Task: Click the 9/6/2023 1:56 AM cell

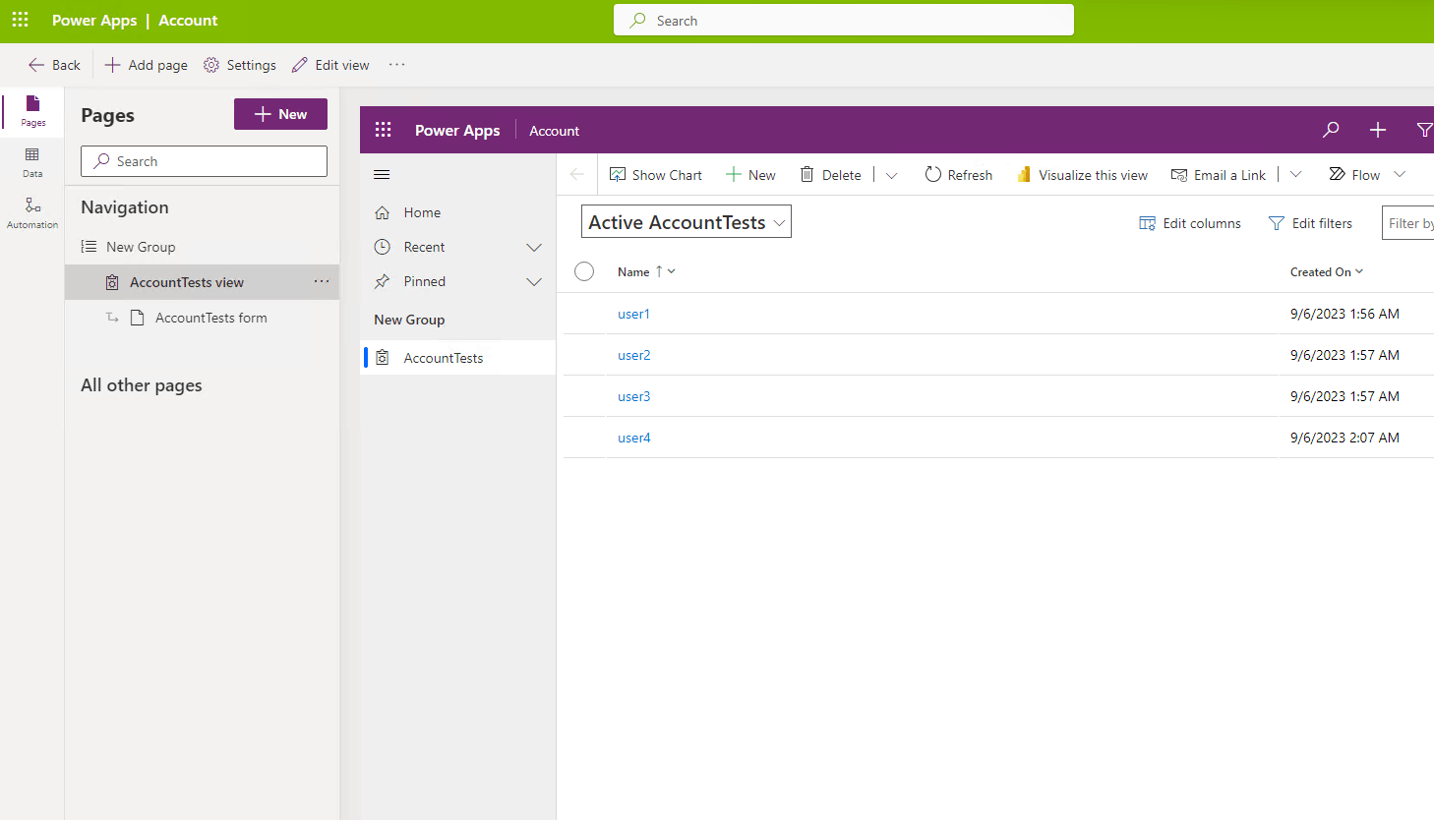Action: pyautogui.click(x=1344, y=314)
